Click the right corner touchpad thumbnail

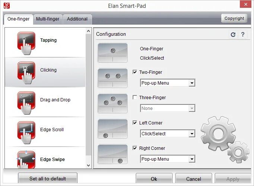coord(112,154)
